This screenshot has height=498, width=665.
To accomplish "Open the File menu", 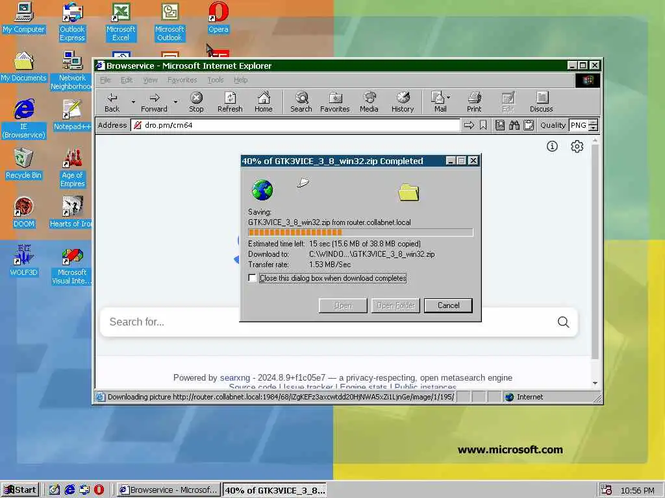I will tap(105, 80).
